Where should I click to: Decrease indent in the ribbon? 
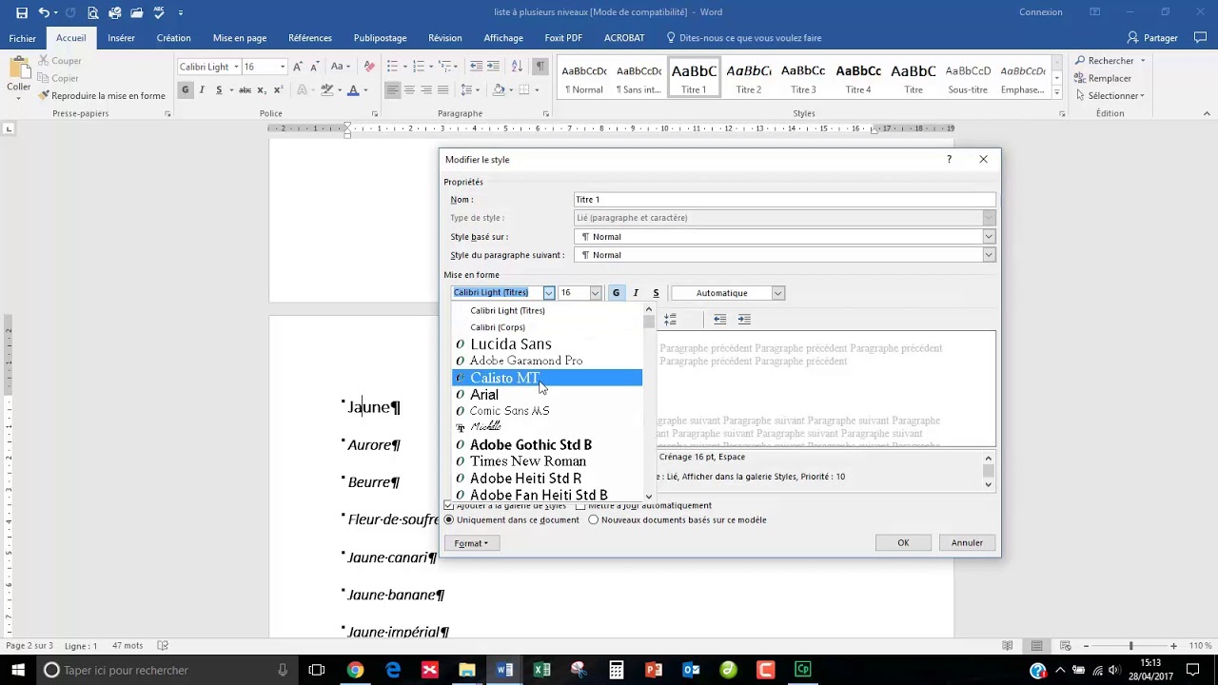(x=475, y=67)
